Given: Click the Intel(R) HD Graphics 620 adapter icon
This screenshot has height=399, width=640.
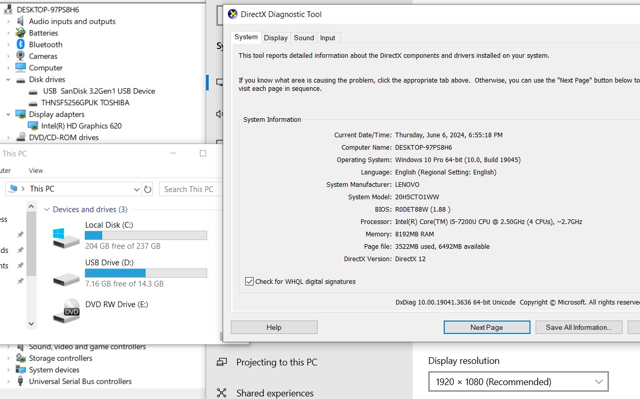Looking at the screenshot, I should pos(33,126).
